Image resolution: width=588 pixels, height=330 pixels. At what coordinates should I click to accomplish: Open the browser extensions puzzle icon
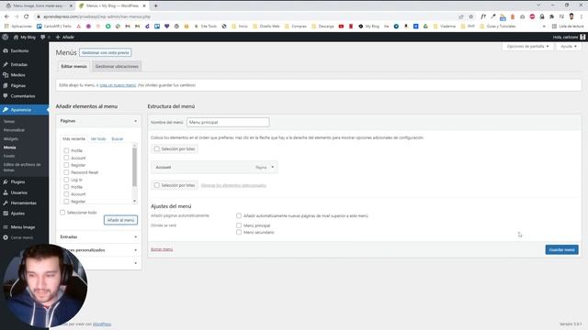pyautogui.click(x=551, y=16)
